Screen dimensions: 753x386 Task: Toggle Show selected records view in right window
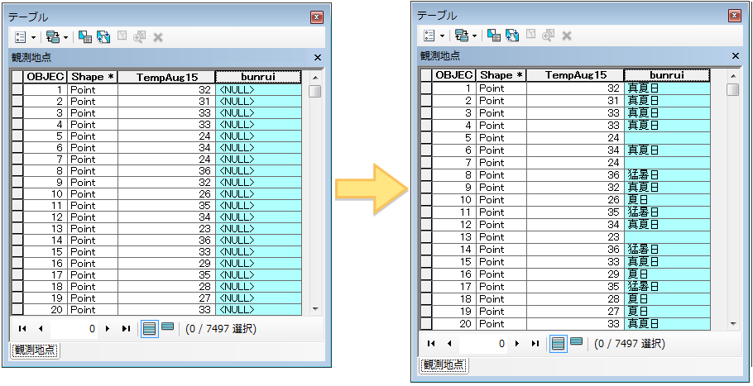point(577,342)
